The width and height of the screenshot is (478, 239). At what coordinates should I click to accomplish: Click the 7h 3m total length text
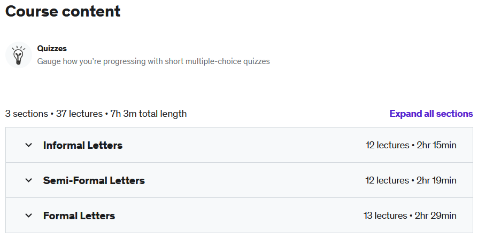pos(149,114)
